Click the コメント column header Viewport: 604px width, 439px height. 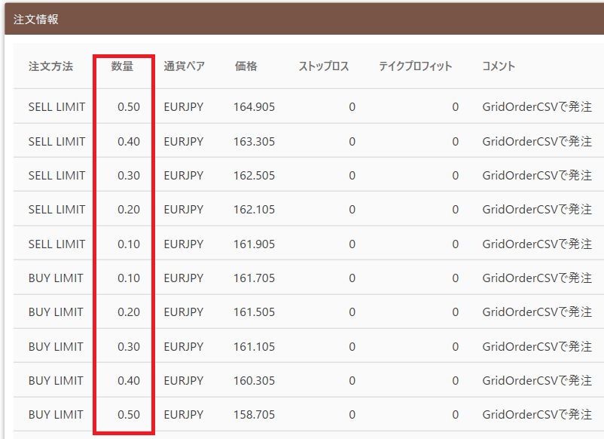pyautogui.click(x=499, y=66)
